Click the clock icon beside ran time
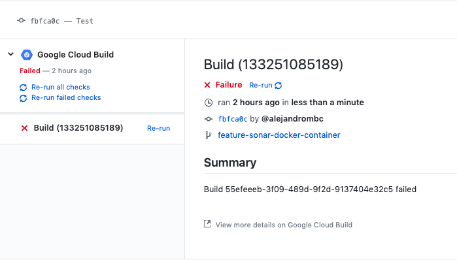The height and width of the screenshot is (262, 457). (209, 103)
